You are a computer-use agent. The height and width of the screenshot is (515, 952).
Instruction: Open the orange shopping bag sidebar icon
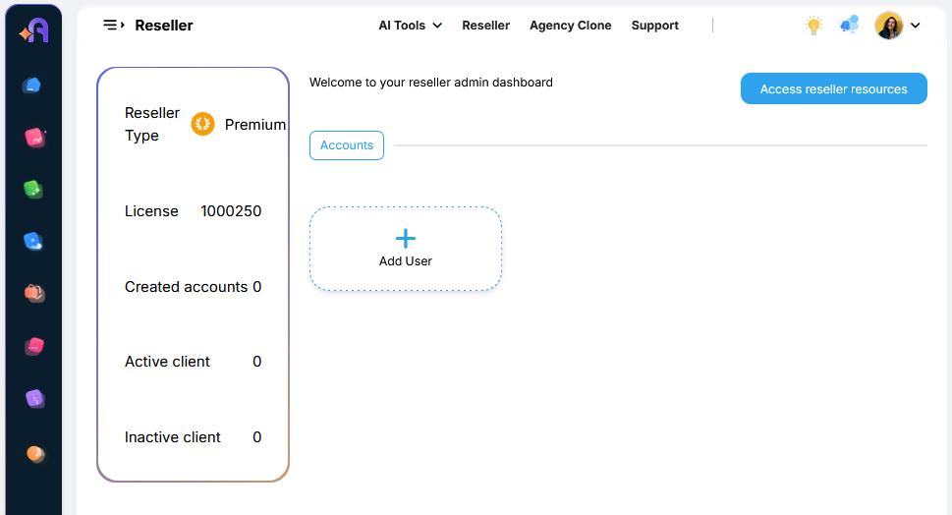[34, 293]
